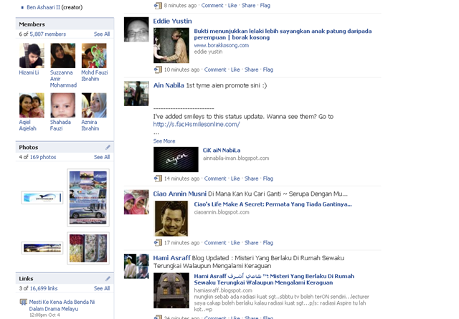Open Eddie Yustin's name link

click(x=172, y=21)
